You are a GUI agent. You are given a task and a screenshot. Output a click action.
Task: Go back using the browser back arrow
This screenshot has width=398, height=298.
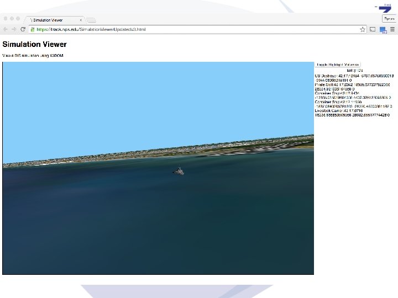6,29
